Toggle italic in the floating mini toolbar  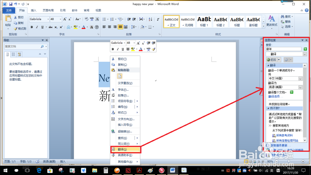118,49
